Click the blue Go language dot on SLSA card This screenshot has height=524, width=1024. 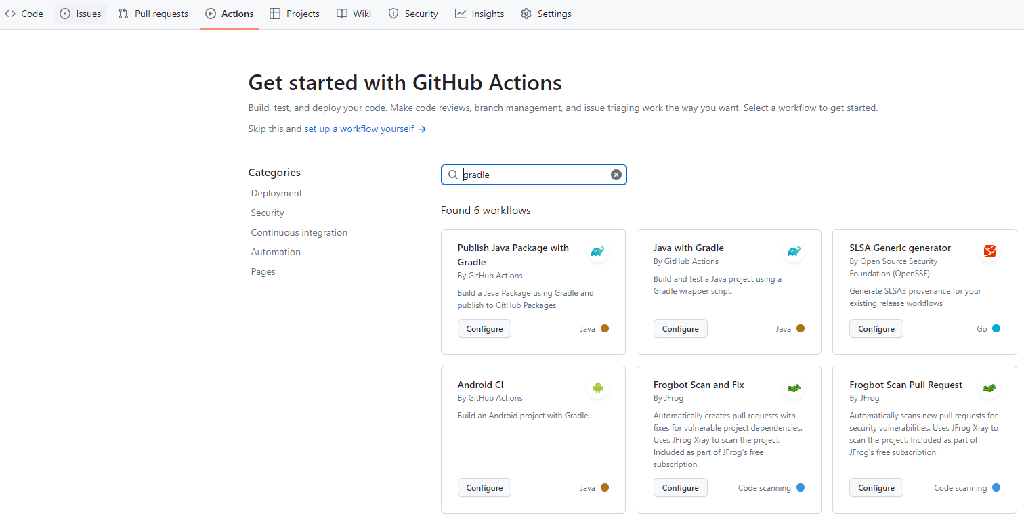coord(996,328)
